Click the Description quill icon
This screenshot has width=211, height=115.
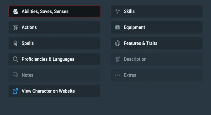pyautogui.click(x=118, y=59)
